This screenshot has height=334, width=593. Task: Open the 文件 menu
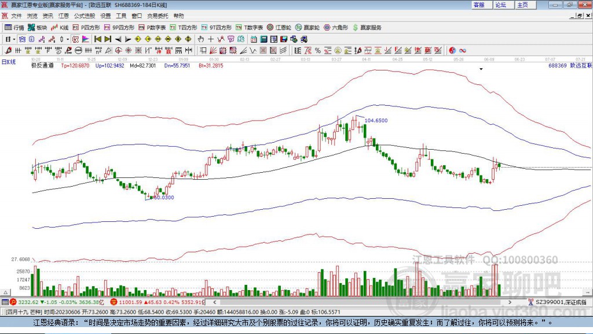pyautogui.click(x=16, y=16)
